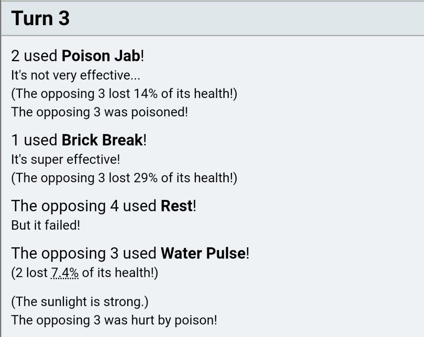Select "The sunlight is strong." weather message

tap(80, 302)
